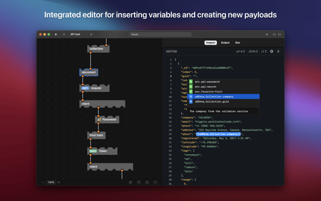Switch to the Doc tab
Viewport: 321px width, 201px height.
click(x=237, y=42)
